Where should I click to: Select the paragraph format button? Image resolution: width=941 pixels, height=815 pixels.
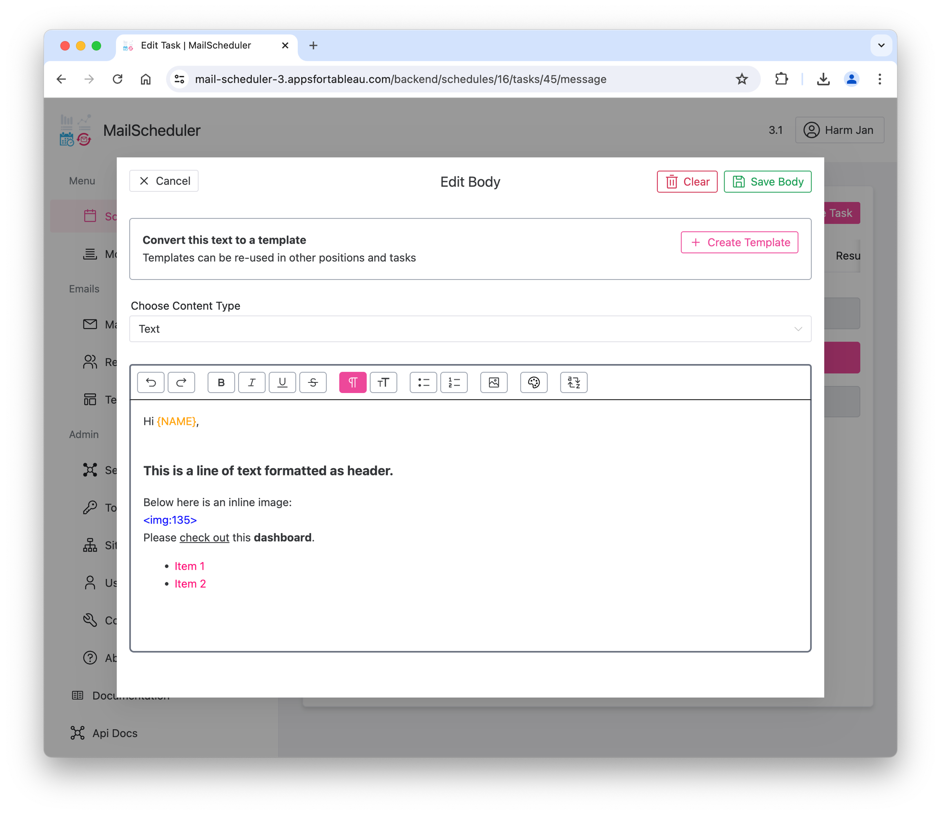click(x=352, y=382)
